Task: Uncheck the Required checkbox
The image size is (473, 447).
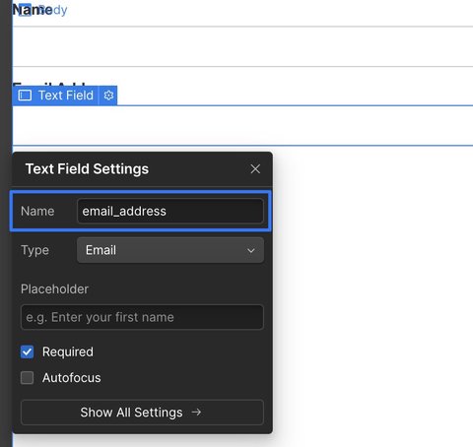Action: click(27, 351)
